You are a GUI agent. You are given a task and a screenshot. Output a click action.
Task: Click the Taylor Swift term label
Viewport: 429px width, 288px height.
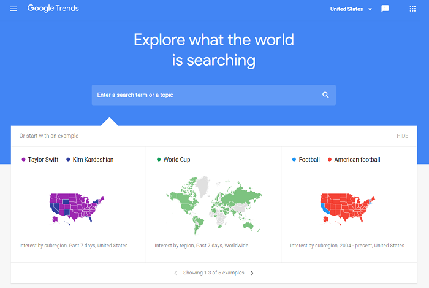pos(43,160)
